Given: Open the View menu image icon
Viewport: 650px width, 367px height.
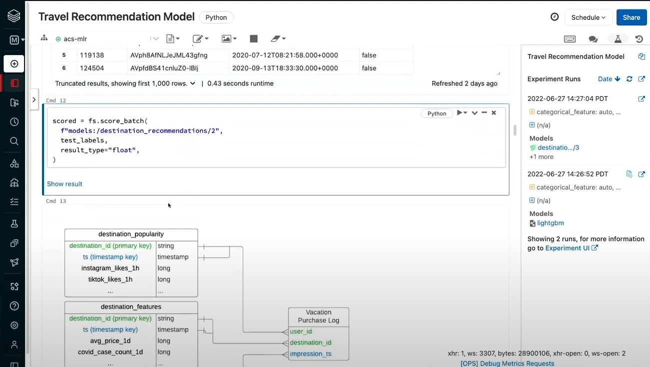Looking at the screenshot, I should (229, 38).
